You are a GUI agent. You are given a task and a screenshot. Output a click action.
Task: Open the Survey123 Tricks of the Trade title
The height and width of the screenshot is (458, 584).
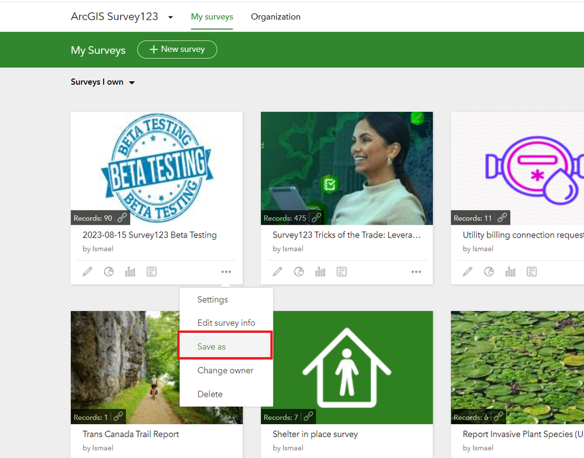pos(347,235)
